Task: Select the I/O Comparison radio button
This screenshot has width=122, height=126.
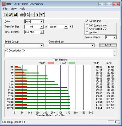Action: coord(87,26)
